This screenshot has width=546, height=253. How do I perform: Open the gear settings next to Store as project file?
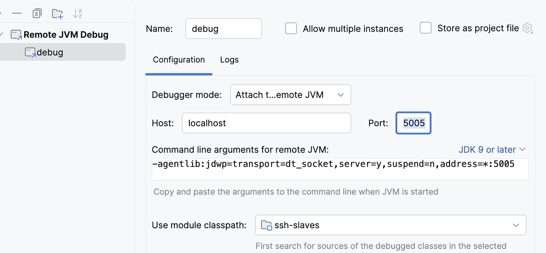click(x=527, y=28)
